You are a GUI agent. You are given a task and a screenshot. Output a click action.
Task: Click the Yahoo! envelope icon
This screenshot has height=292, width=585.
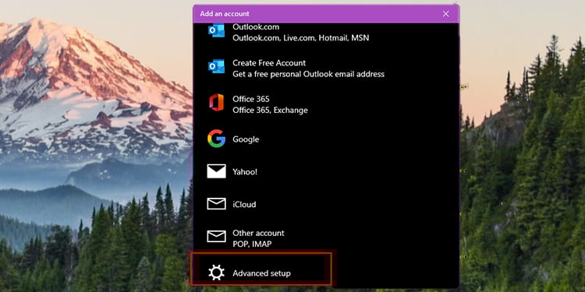216,171
